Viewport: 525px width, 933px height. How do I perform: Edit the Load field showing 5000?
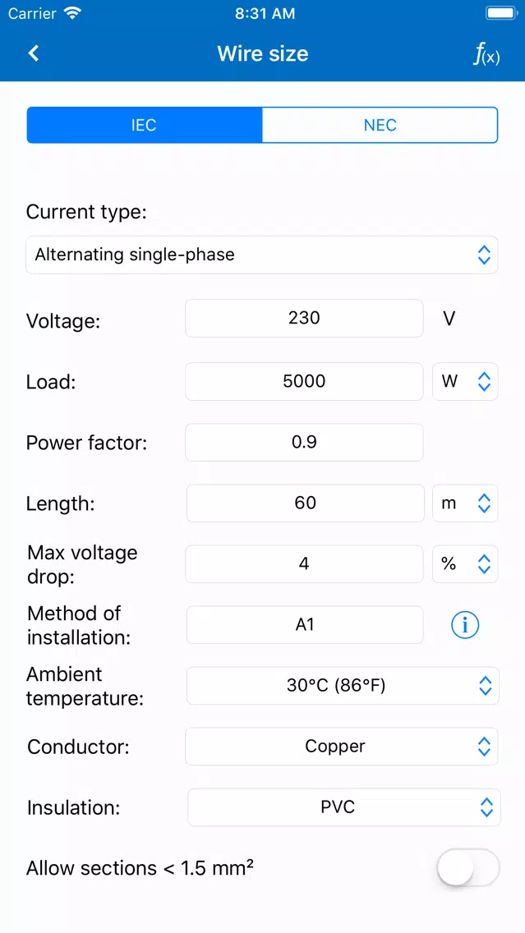click(304, 381)
